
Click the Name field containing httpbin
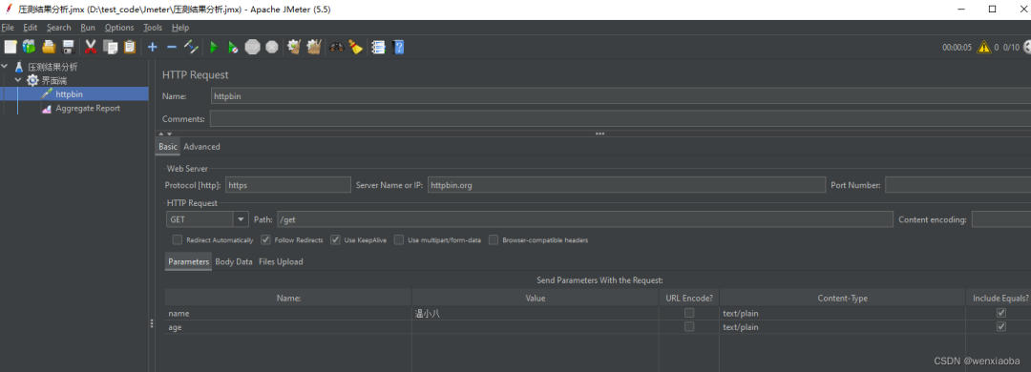pyautogui.click(x=621, y=96)
